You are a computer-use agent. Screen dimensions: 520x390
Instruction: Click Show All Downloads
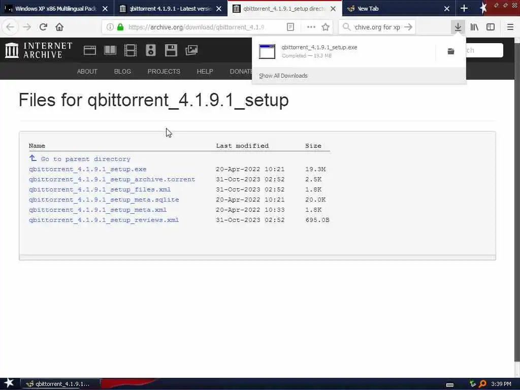[283, 76]
